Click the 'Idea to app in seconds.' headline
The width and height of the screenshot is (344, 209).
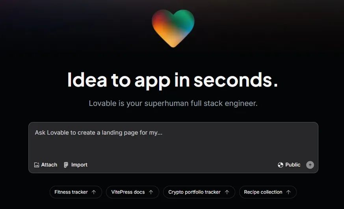(173, 80)
